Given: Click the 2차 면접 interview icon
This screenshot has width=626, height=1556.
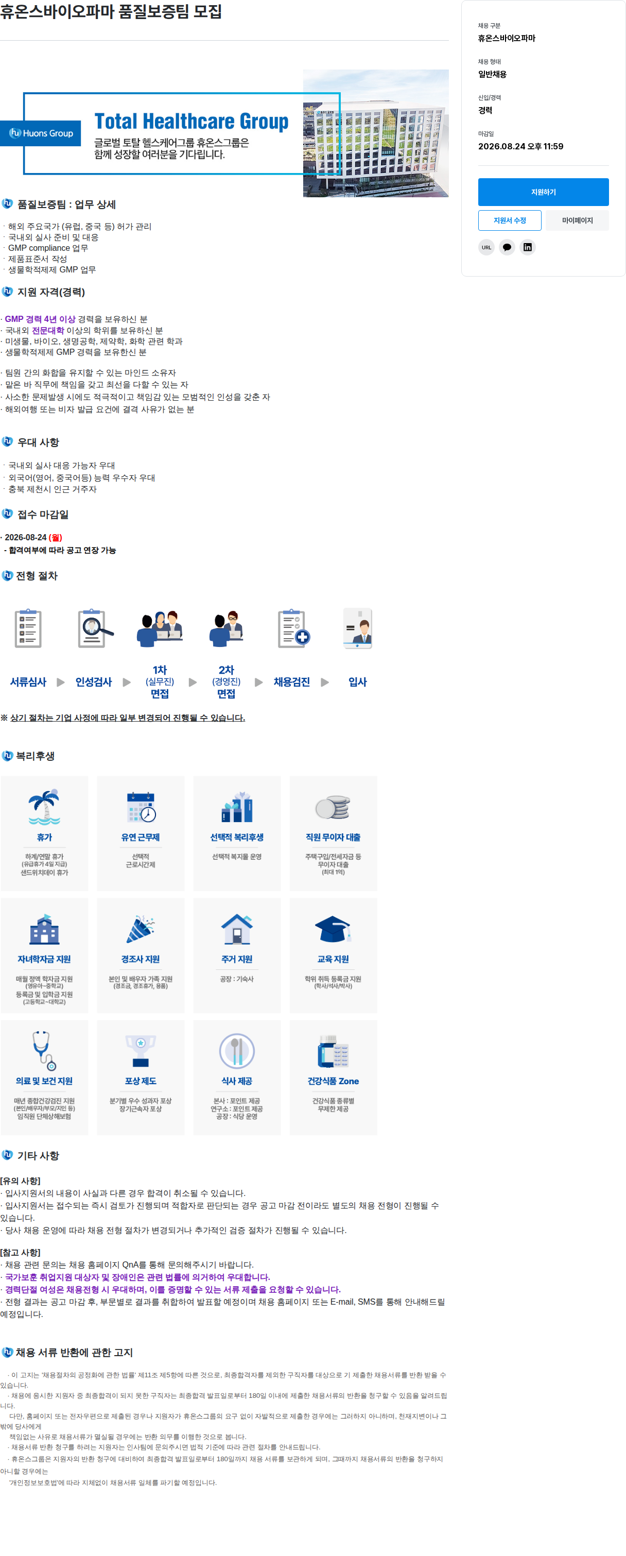Looking at the screenshot, I should tap(226, 629).
